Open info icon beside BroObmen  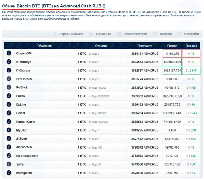9,79
